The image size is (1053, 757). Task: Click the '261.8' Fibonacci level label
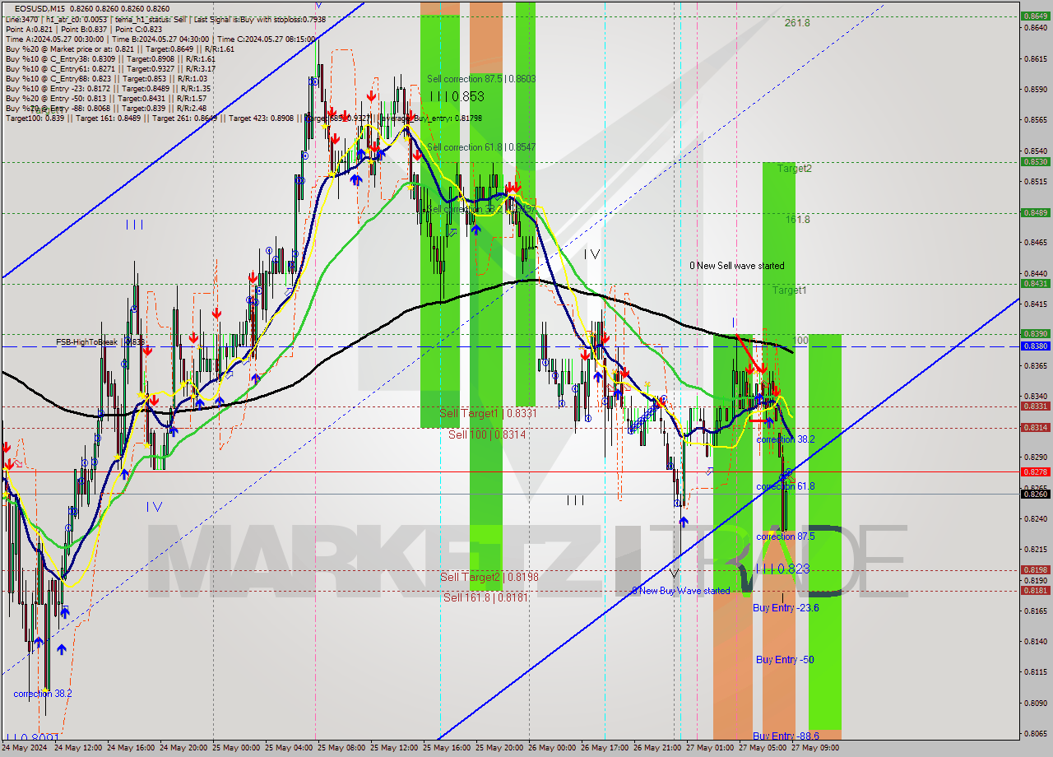pos(797,23)
